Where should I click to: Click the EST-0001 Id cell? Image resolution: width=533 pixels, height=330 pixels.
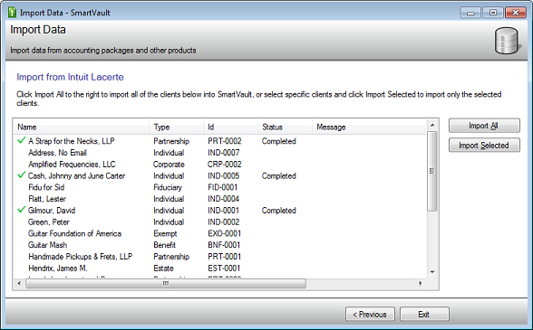point(224,268)
